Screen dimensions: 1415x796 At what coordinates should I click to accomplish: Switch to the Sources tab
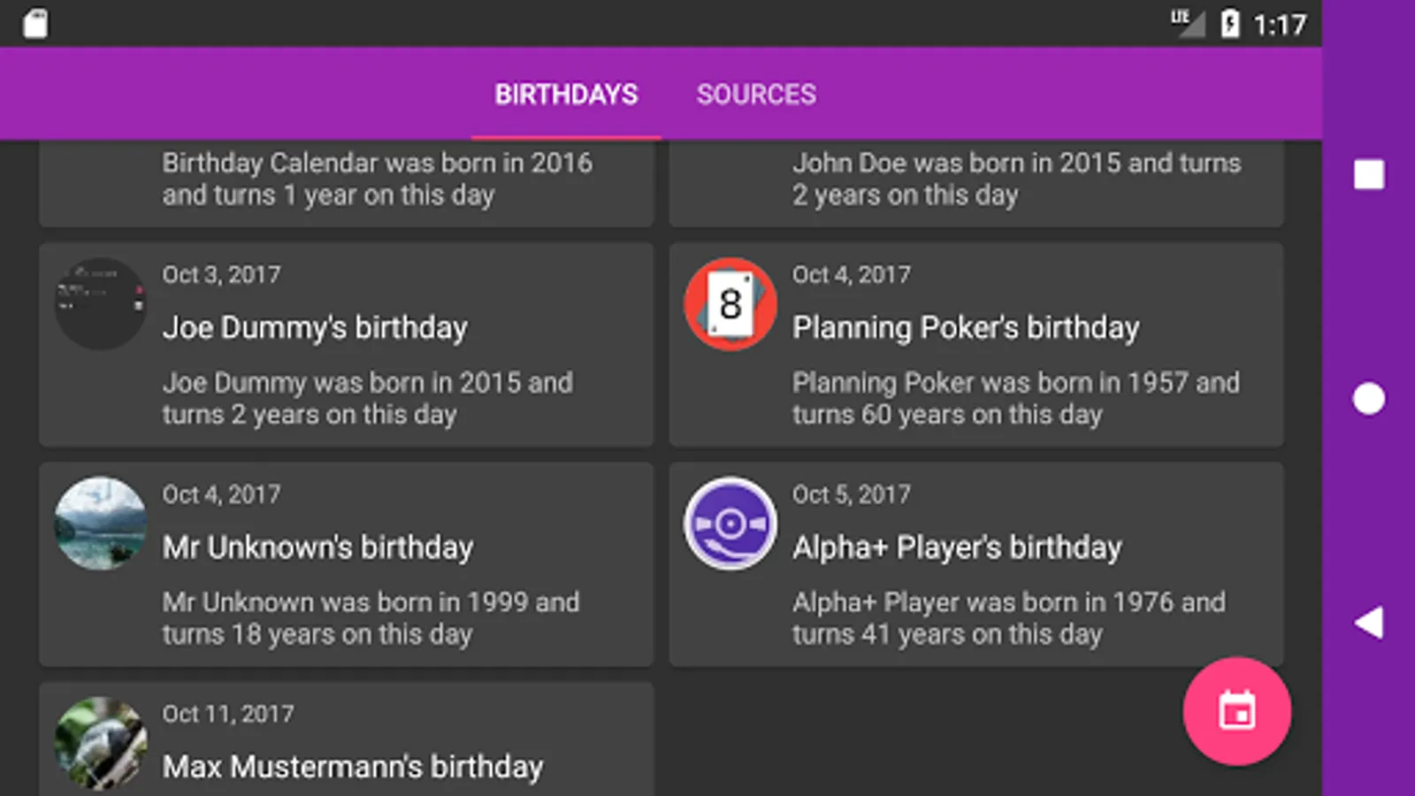[756, 95]
